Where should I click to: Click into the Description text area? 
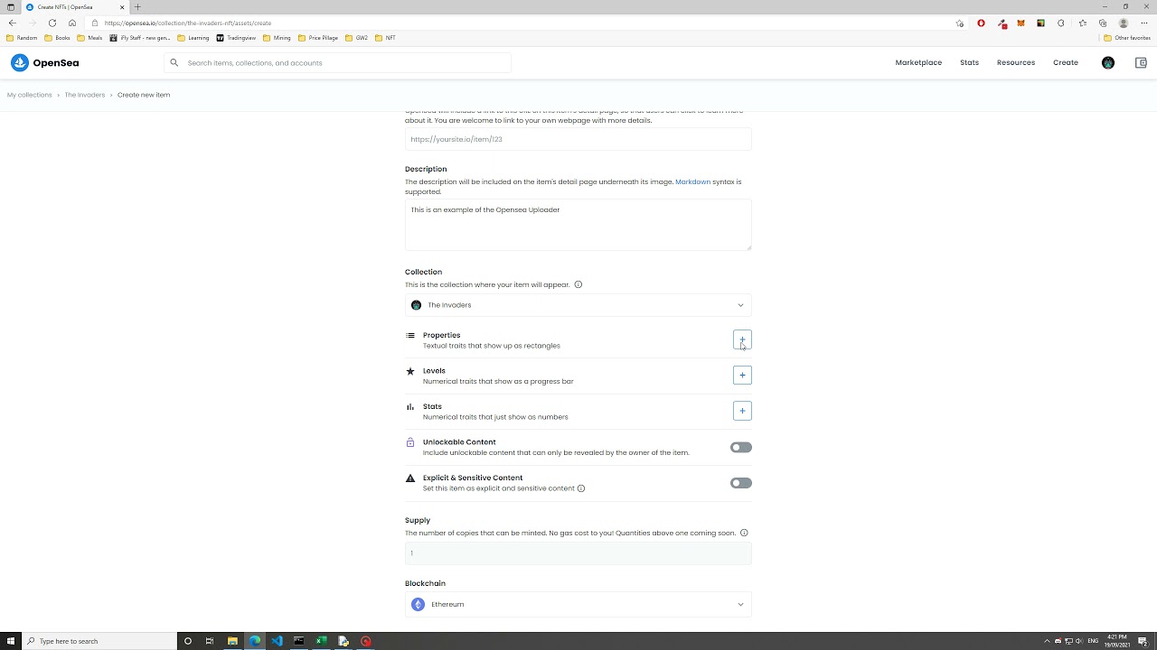pos(578,225)
